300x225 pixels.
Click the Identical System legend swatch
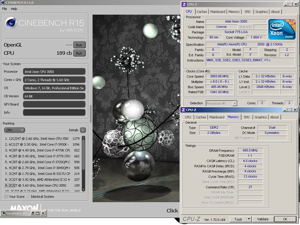28,197
